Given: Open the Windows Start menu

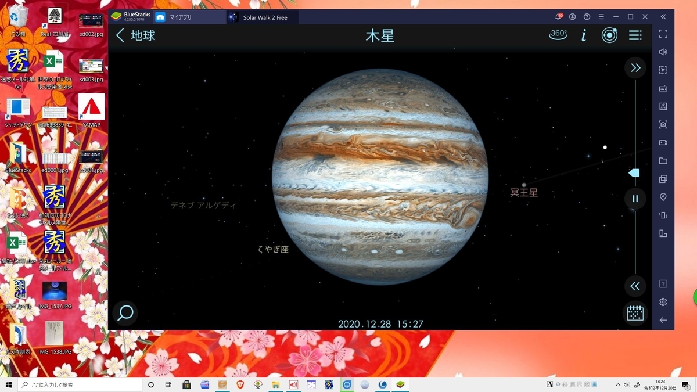Looking at the screenshot, I should pyautogui.click(x=9, y=384).
